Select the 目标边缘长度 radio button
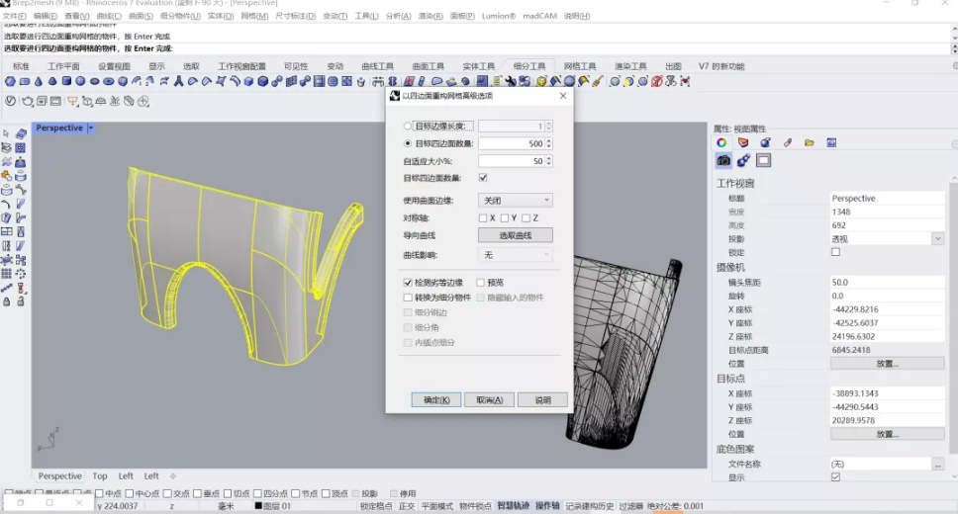Image resolution: width=958 pixels, height=514 pixels. pos(408,127)
